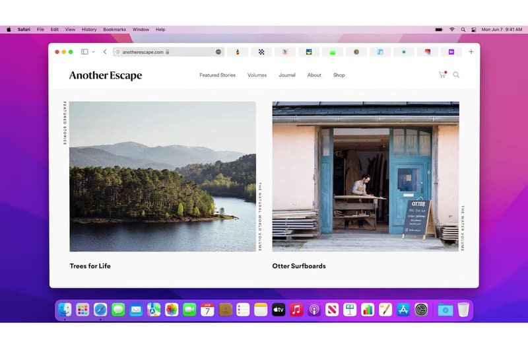The height and width of the screenshot is (352, 528).
Task: Open the Journal page
Action: (x=287, y=75)
